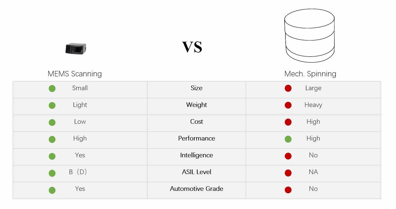Click the green dot beside B (D)
The height and width of the screenshot is (209, 396).
(x=52, y=173)
